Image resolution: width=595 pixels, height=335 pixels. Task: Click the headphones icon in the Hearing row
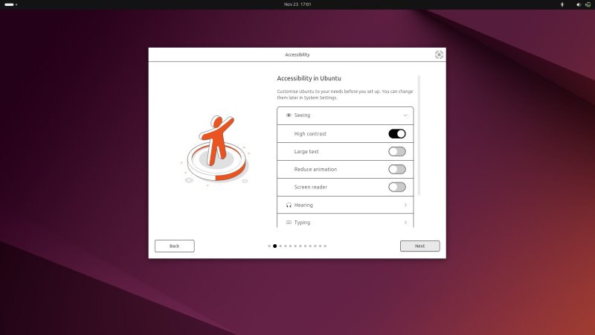289,205
